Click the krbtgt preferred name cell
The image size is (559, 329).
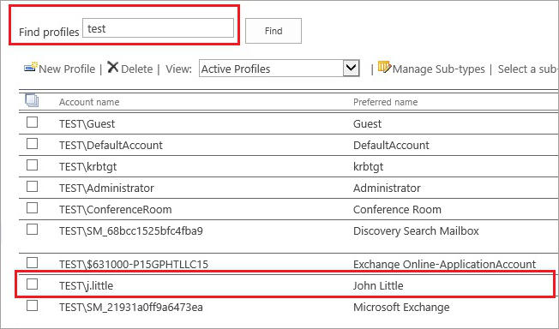369,167
